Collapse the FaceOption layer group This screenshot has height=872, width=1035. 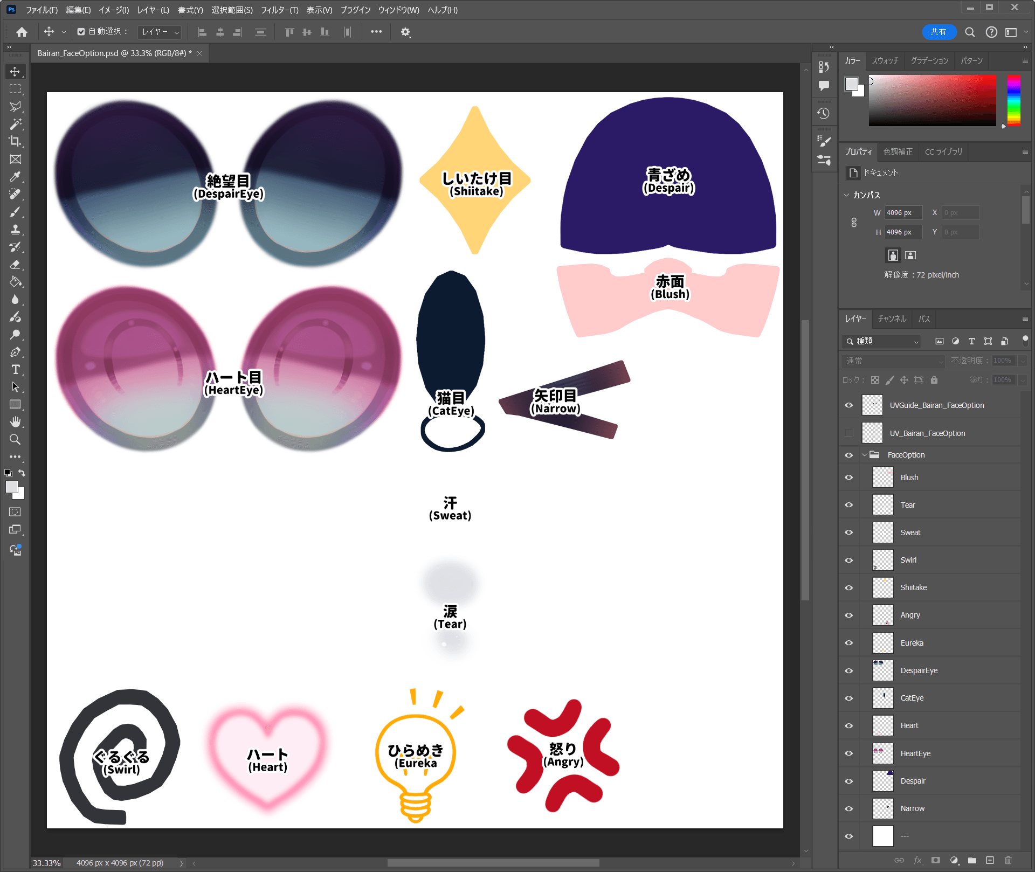865,455
